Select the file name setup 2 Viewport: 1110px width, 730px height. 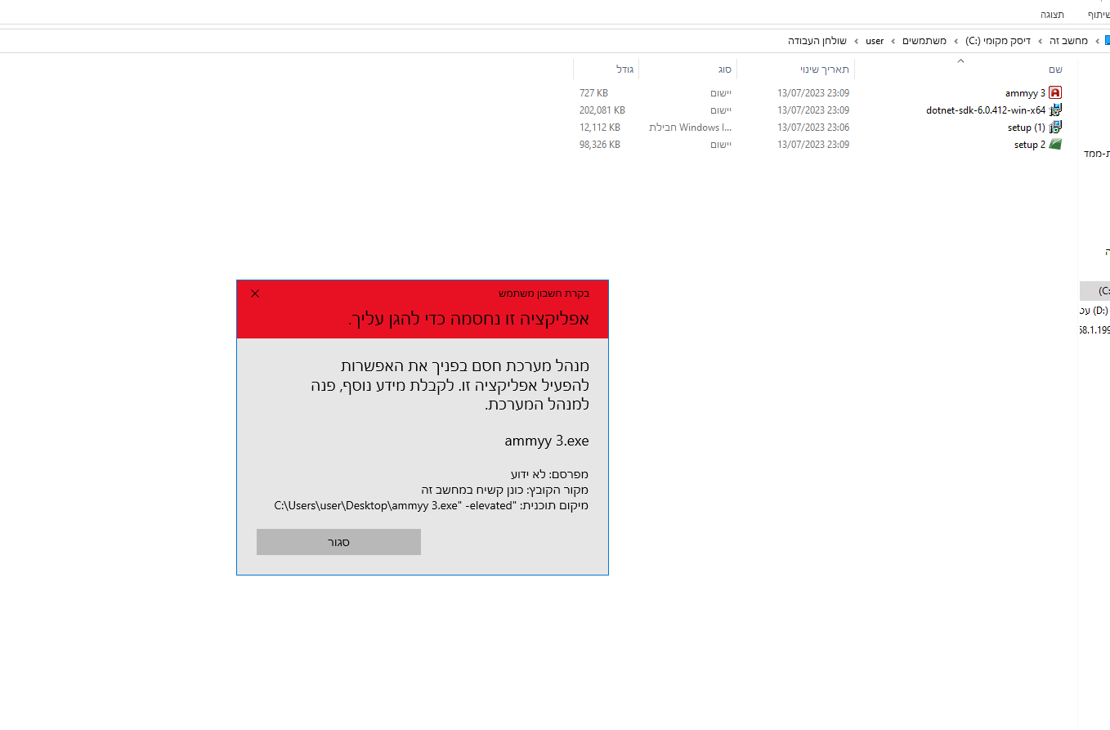click(1030, 145)
